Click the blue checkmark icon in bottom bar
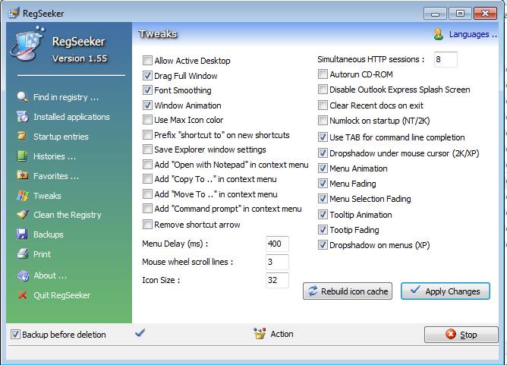This screenshot has width=507, height=365. pyautogui.click(x=140, y=332)
